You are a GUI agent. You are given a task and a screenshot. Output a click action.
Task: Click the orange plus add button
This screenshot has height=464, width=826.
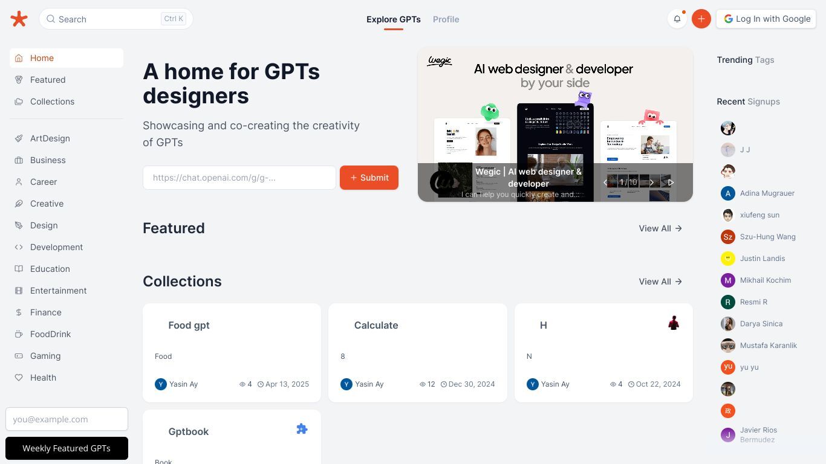click(701, 19)
